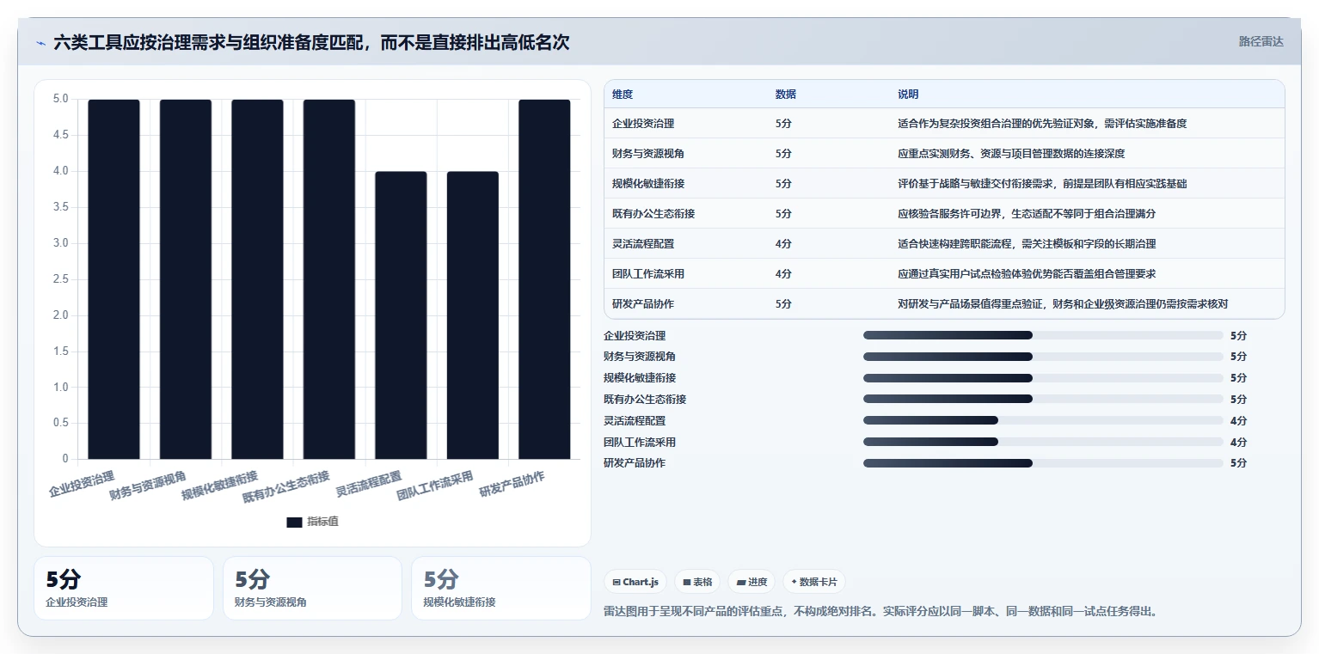Open the 规模化敏捷衔接 5分 data card
The height and width of the screenshot is (654, 1319).
coord(501,588)
